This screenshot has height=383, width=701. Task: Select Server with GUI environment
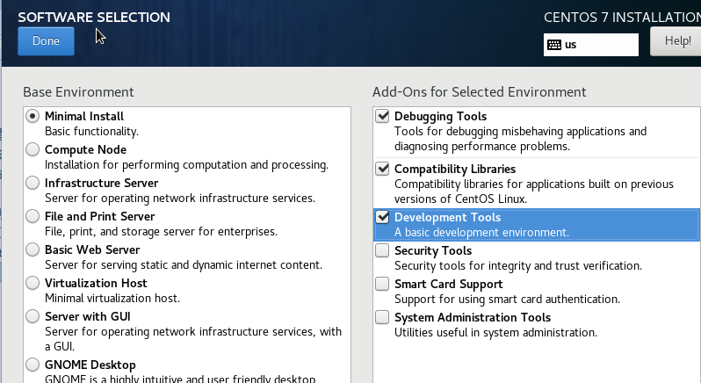[x=33, y=316]
